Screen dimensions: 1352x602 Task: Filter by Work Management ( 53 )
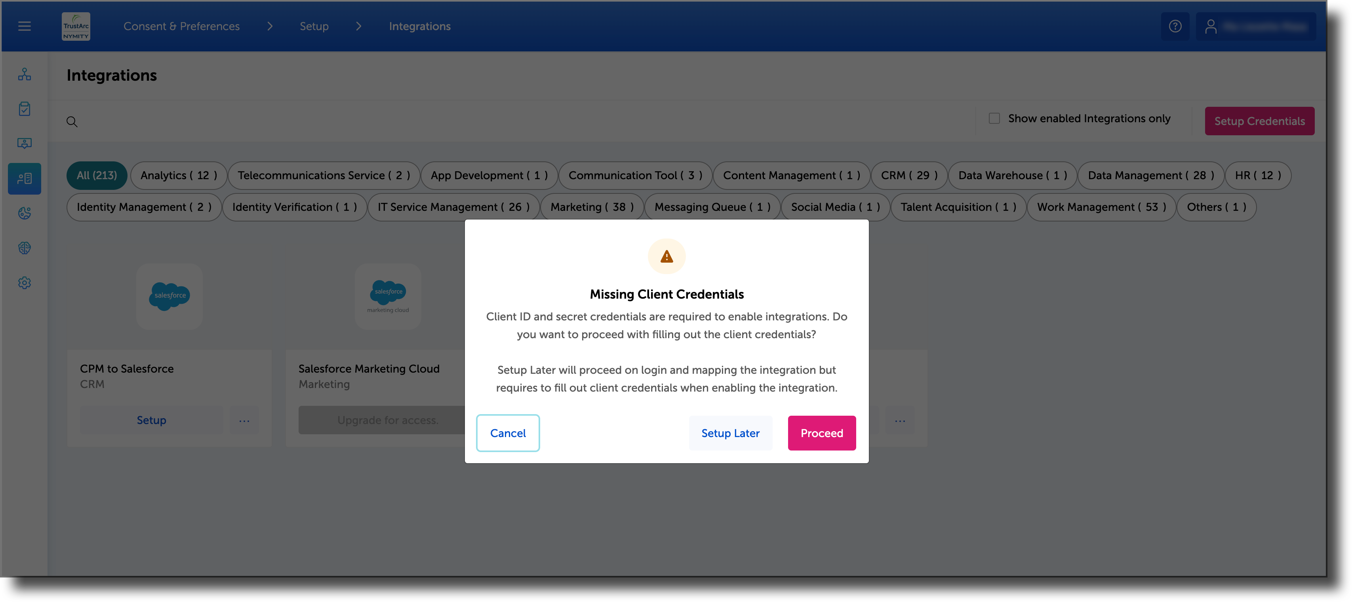click(1101, 207)
